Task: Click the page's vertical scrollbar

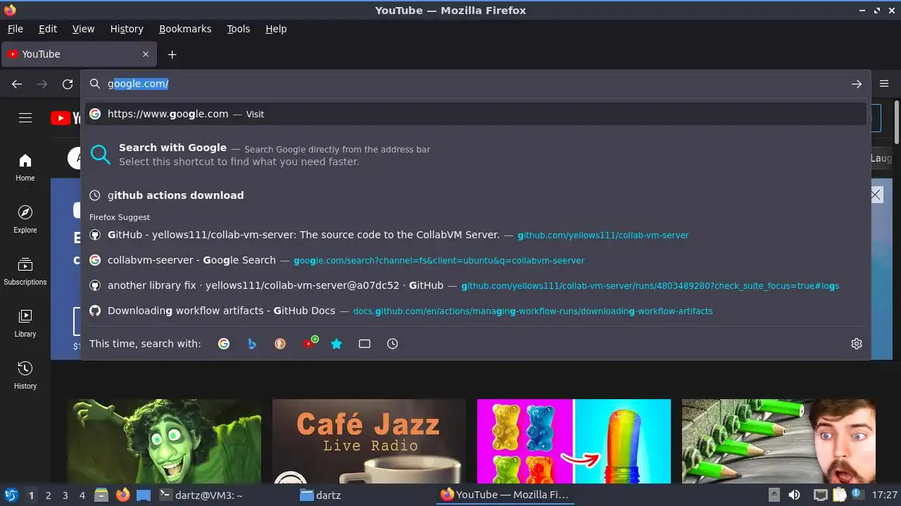Action: [x=896, y=123]
